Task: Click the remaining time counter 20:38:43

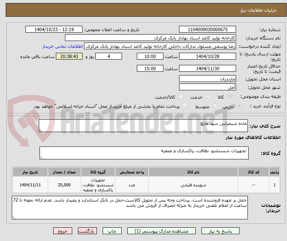Action: [x=69, y=56]
